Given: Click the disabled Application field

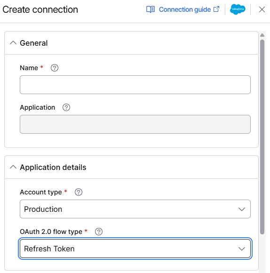Looking at the screenshot, I should (135, 124).
